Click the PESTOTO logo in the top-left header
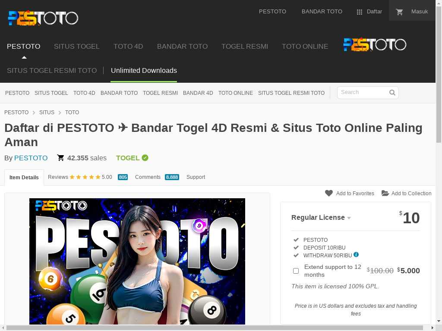 point(43,18)
